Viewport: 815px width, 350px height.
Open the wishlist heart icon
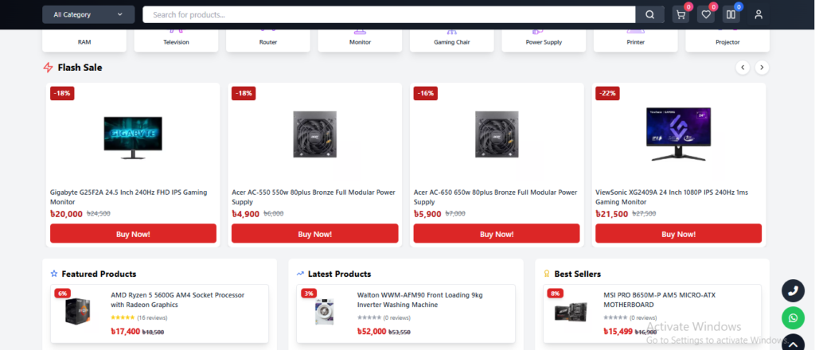pos(706,14)
